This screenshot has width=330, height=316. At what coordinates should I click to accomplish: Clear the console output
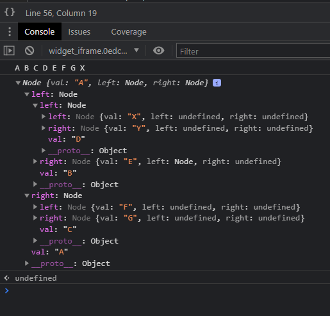29,51
